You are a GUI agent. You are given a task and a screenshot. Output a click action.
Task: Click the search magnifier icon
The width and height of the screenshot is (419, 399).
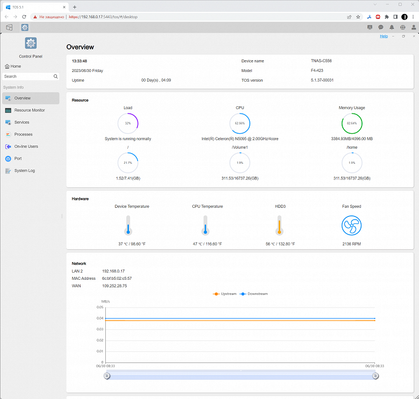(x=55, y=77)
